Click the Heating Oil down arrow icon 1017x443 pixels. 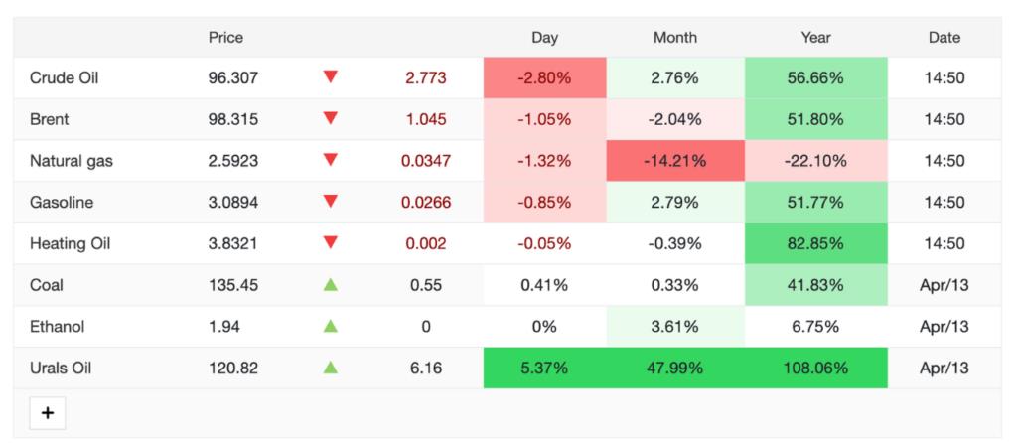pyautogui.click(x=331, y=242)
